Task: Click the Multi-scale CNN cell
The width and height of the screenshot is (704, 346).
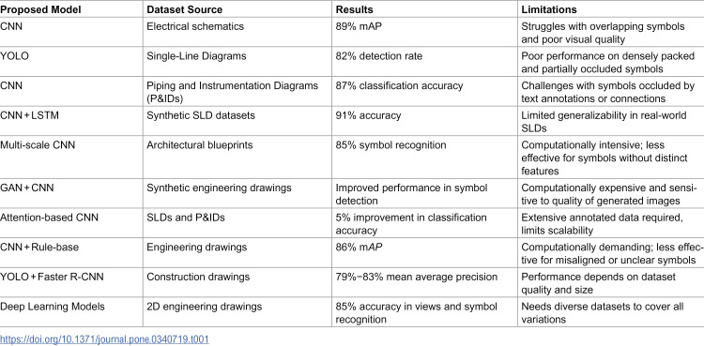Action: tap(71, 158)
